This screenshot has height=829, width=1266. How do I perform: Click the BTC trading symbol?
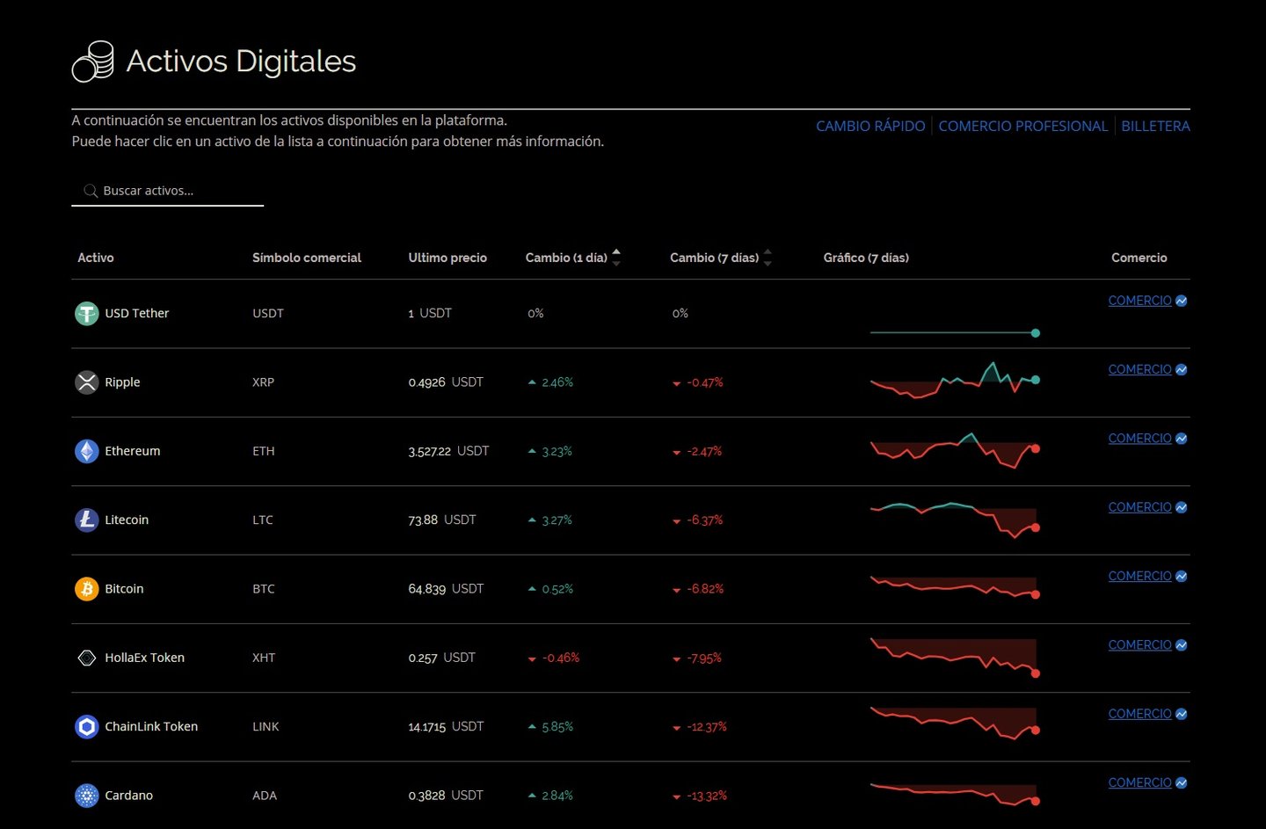pos(264,589)
